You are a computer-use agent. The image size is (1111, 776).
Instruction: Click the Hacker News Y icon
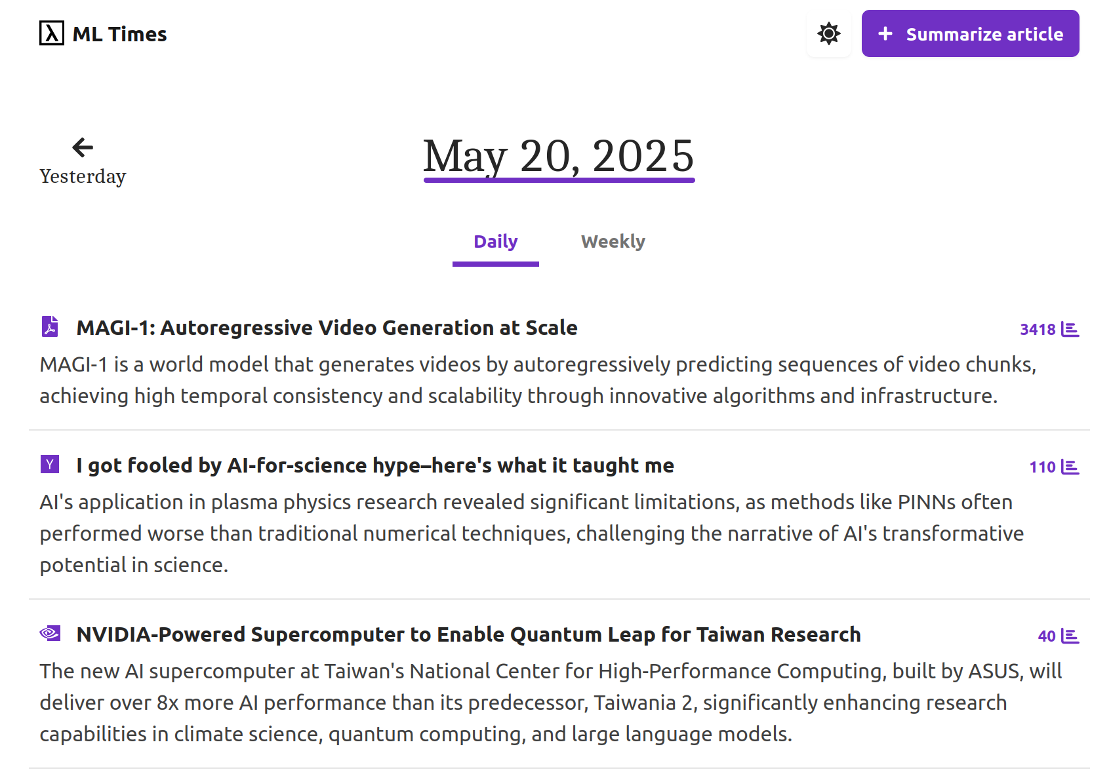49,464
